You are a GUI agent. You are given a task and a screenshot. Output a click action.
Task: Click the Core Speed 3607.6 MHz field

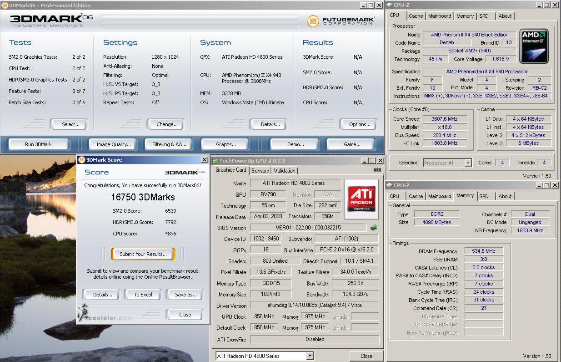[x=444, y=119]
